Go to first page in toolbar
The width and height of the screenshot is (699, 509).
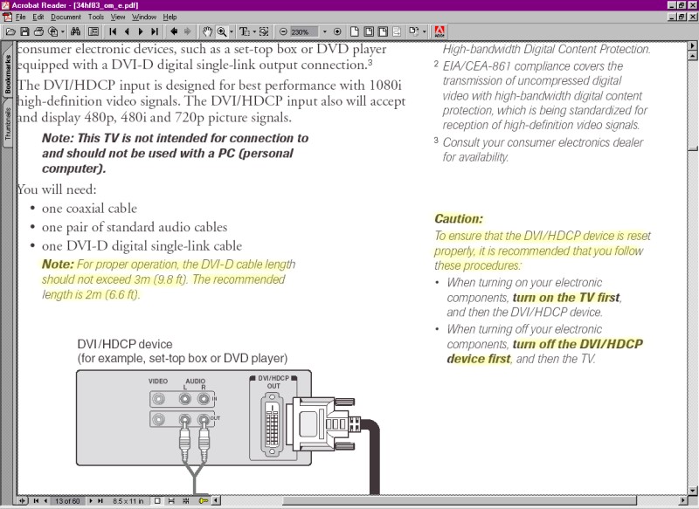coord(113,31)
